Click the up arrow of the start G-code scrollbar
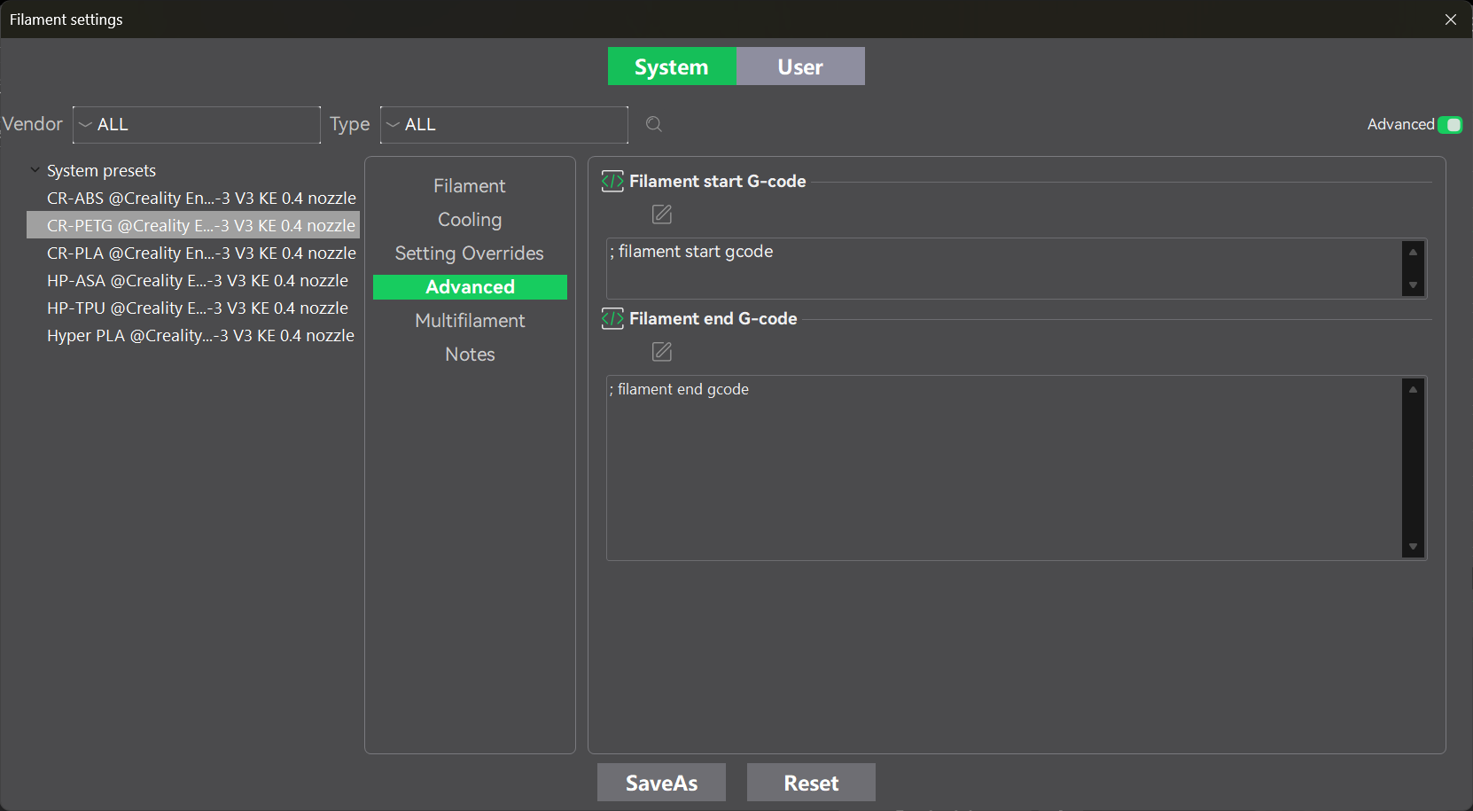Screen dimensions: 1473x811 1413,252
